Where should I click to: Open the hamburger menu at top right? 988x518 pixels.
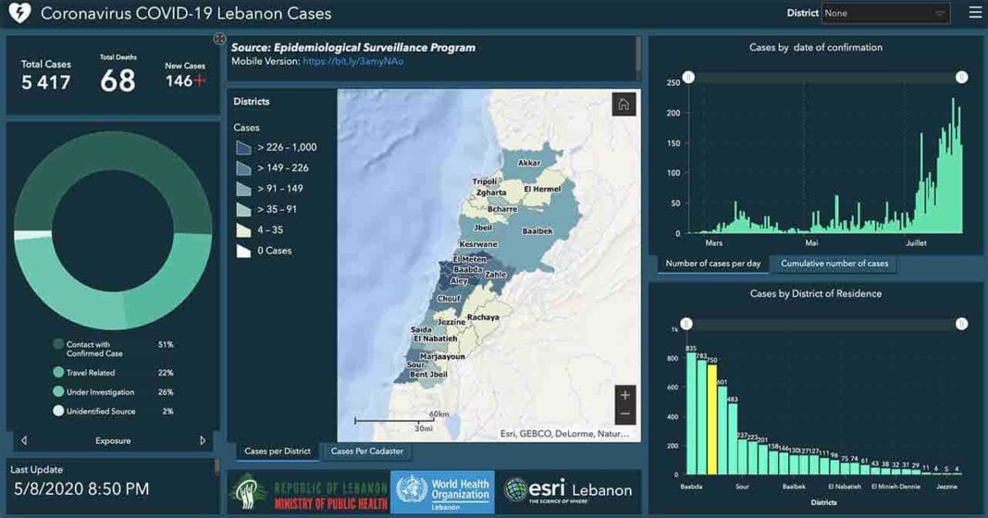pos(975,13)
